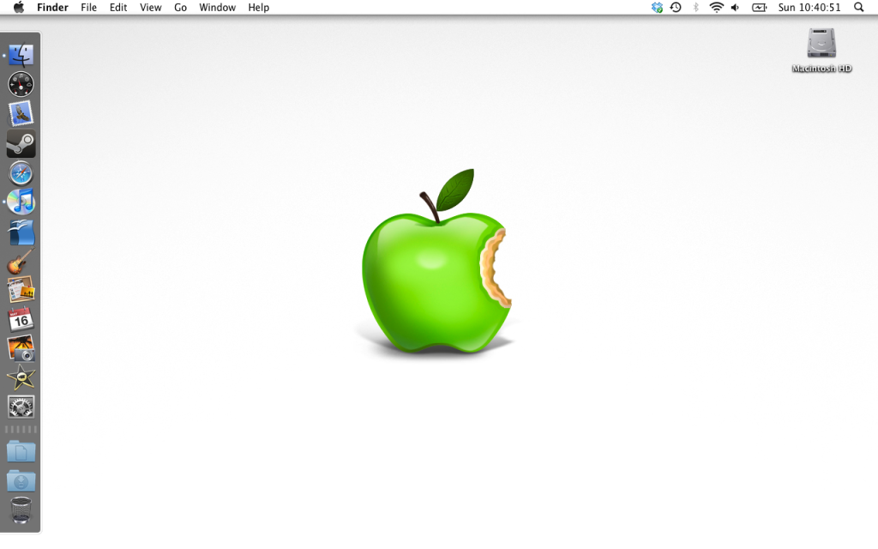Open OpenOffice from the dock
The image size is (878, 549).
click(x=21, y=232)
